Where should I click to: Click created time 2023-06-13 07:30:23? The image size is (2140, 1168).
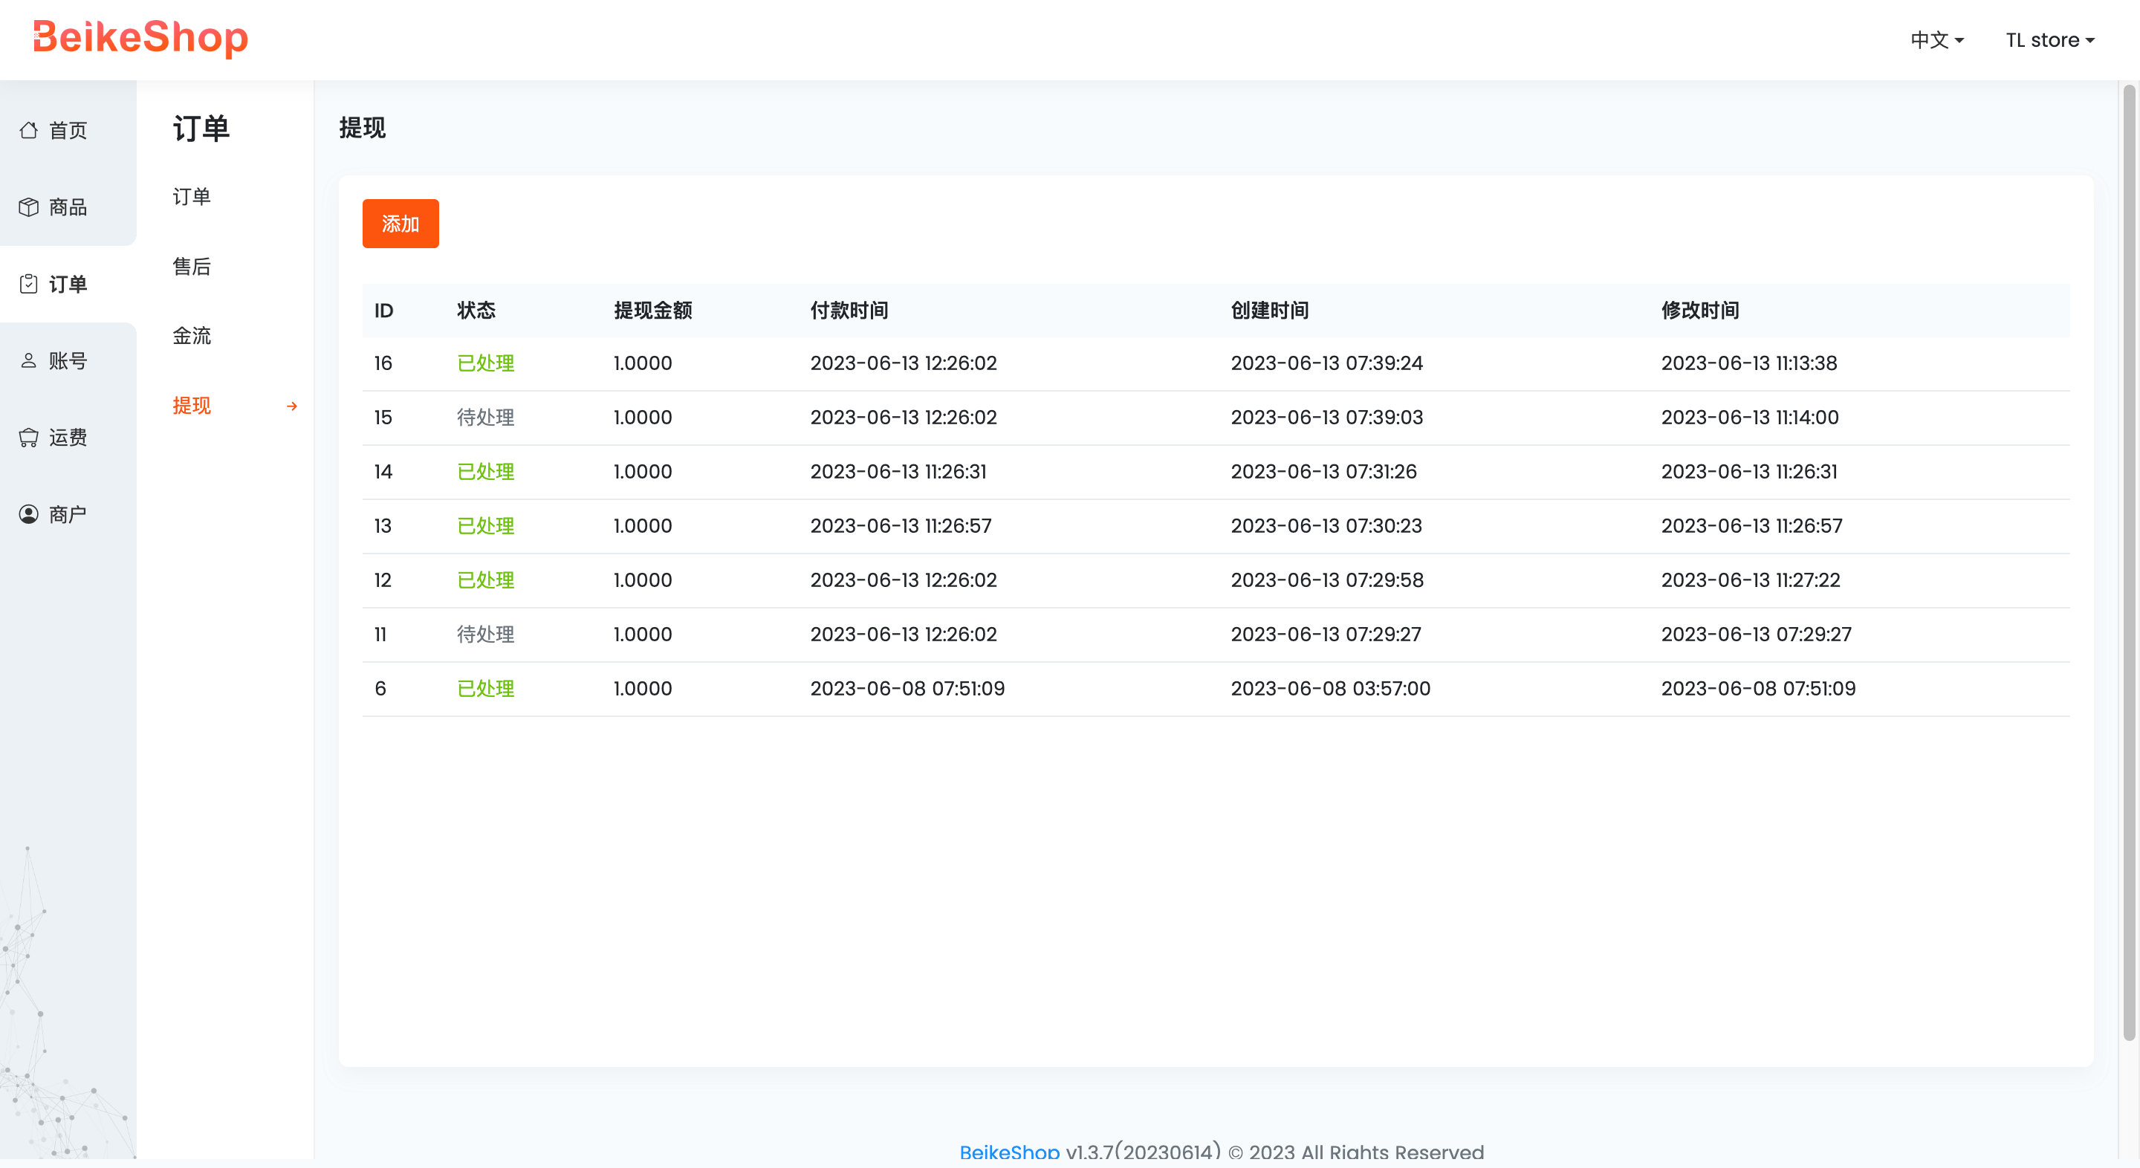pos(1326,526)
